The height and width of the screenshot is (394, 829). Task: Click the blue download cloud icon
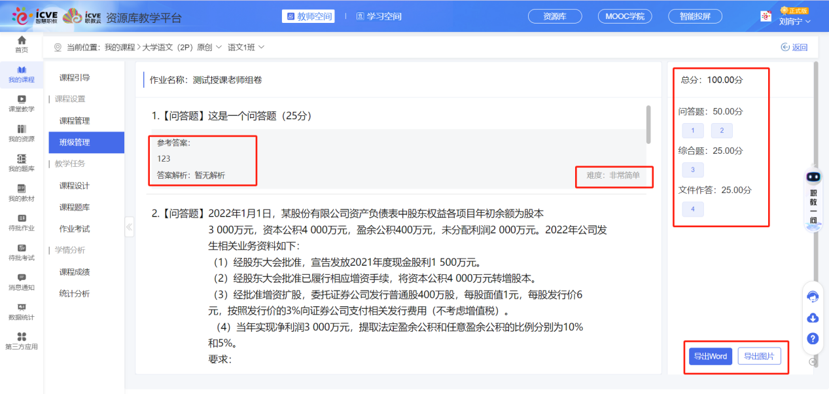pyautogui.click(x=812, y=317)
